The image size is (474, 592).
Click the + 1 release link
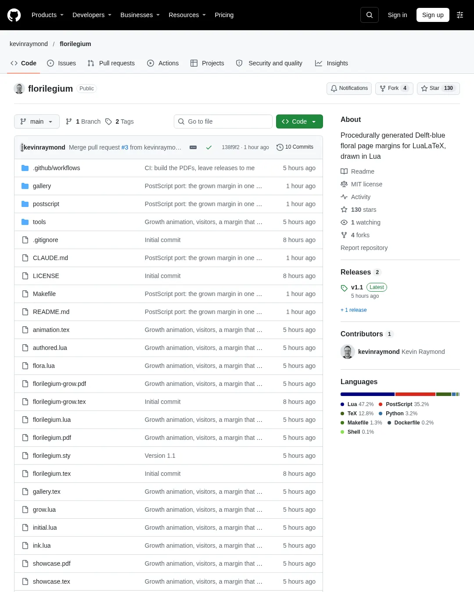tap(354, 310)
